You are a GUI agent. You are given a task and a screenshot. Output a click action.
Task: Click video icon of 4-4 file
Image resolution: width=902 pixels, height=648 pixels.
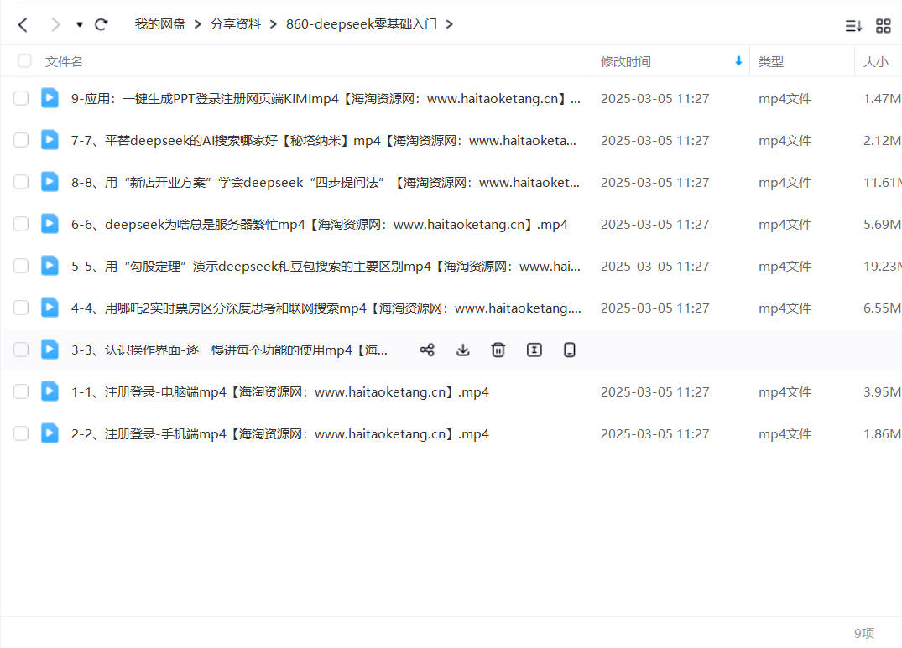click(x=50, y=308)
